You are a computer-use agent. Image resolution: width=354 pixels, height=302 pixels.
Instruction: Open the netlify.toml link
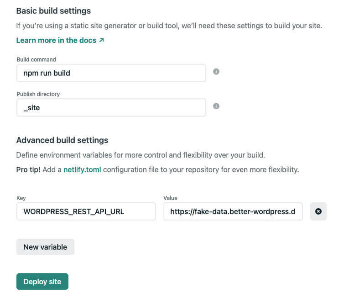click(82, 169)
